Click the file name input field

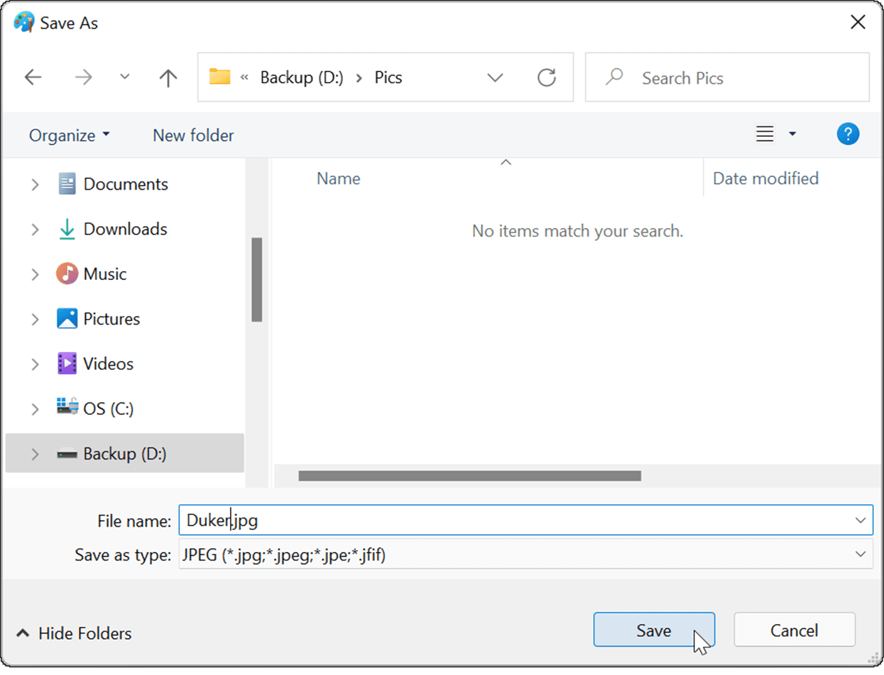coord(440,521)
